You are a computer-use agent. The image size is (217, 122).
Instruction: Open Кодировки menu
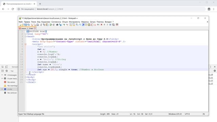pos(46,22)
